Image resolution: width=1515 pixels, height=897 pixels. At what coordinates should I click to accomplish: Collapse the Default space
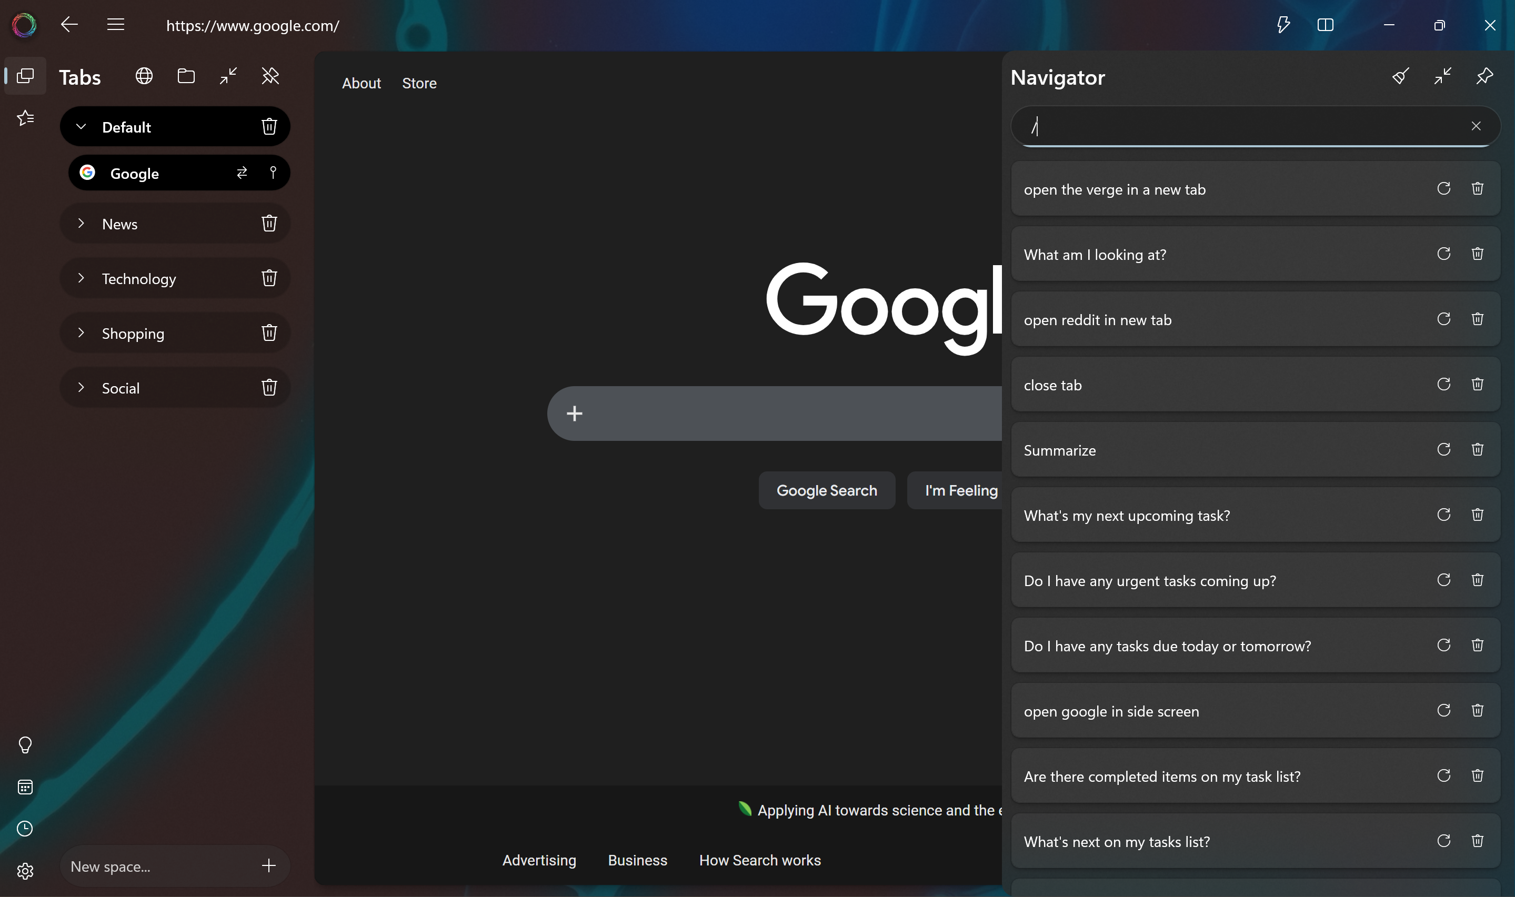tap(81, 126)
